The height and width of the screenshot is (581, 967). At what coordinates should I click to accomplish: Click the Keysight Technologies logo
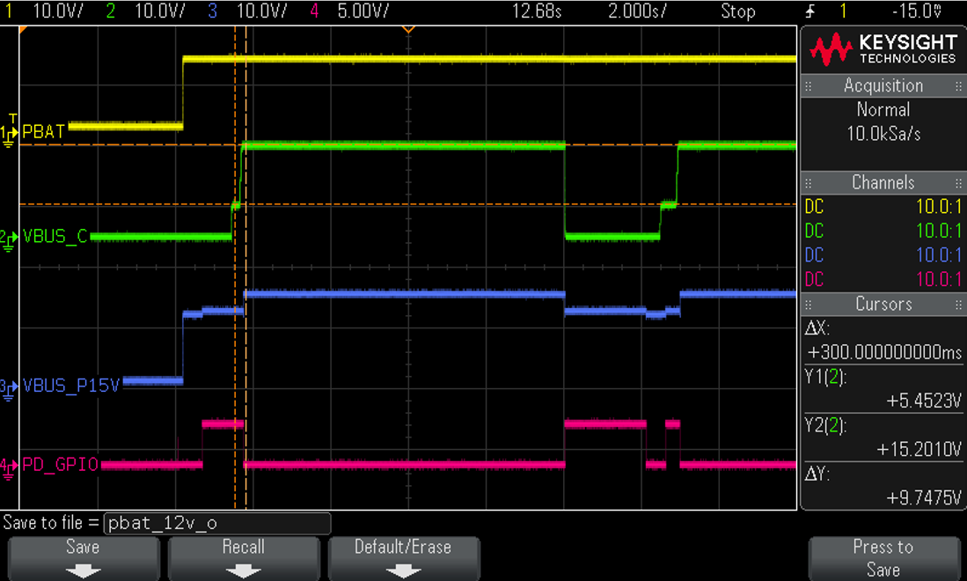coord(883,49)
